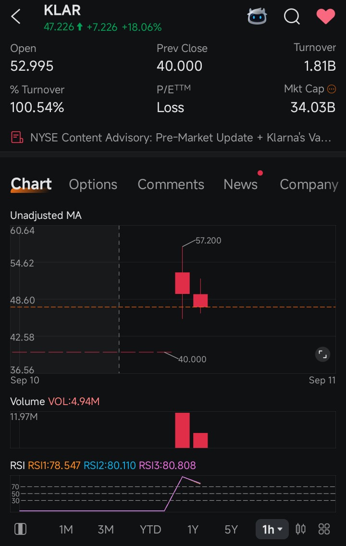Toggle the split panel layout icon
The height and width of the screenshot is (546, 346).
tap(20, 529)
